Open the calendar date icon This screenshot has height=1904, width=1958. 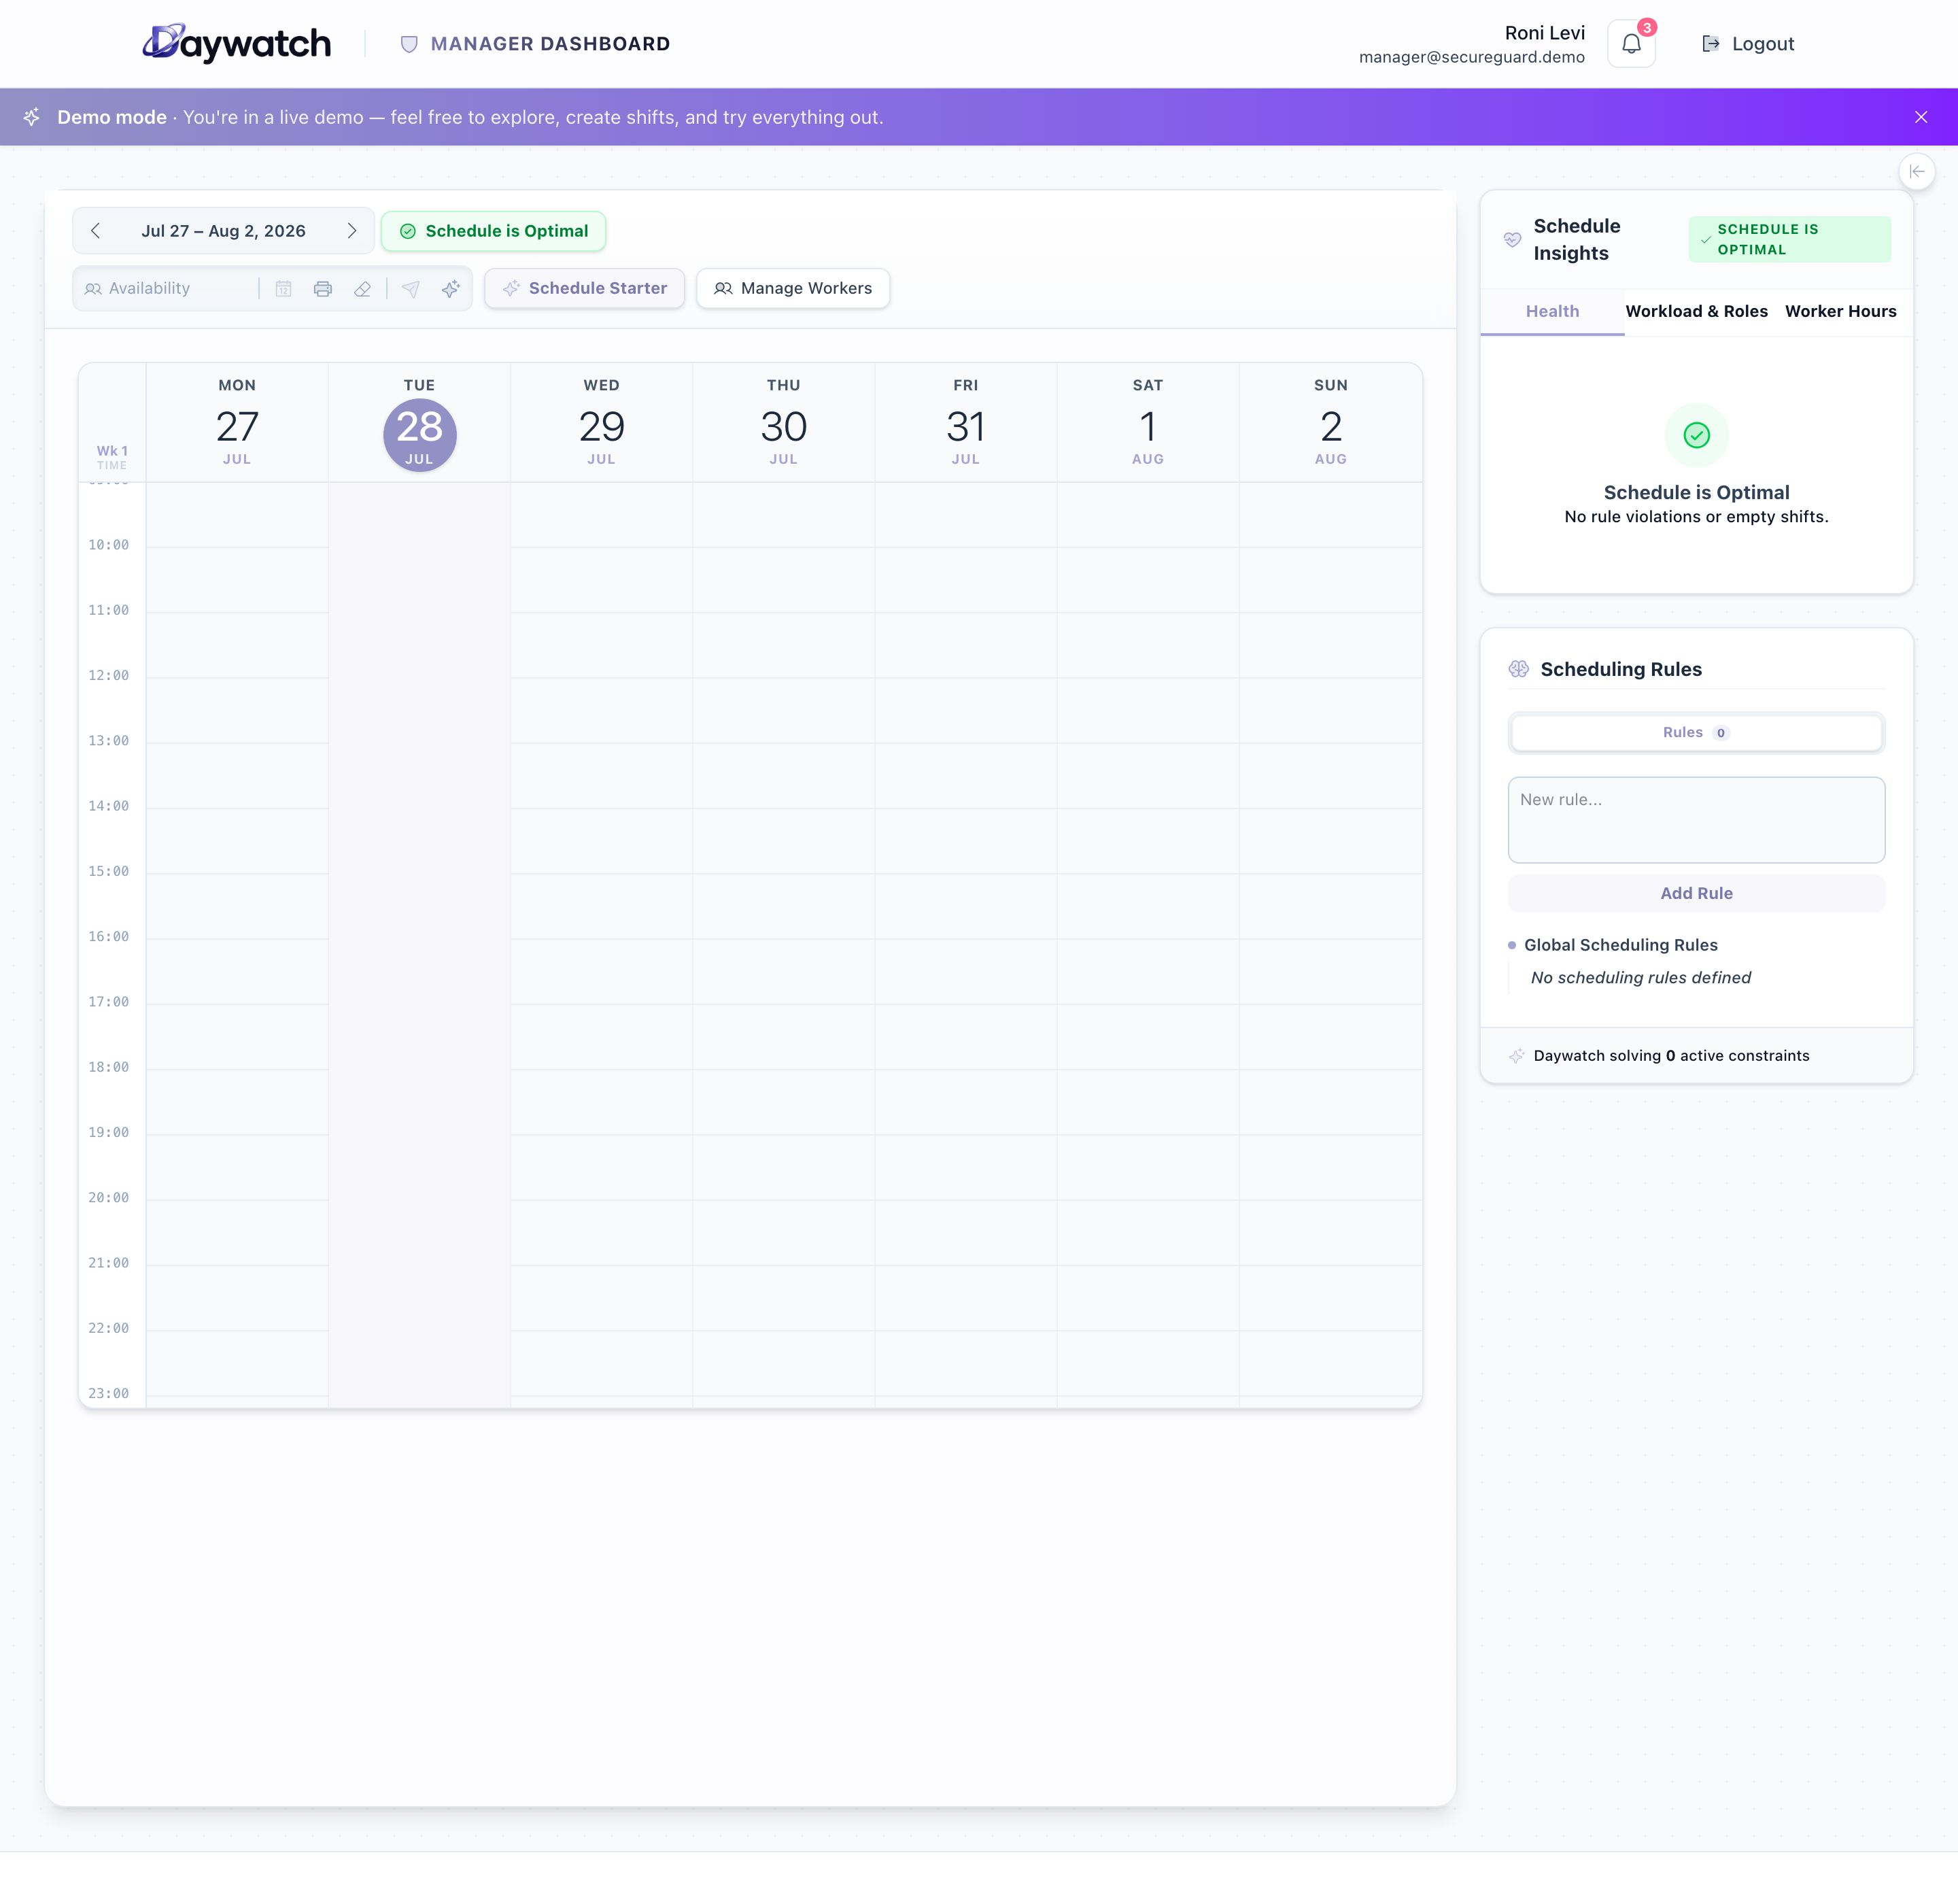point(284,289)
